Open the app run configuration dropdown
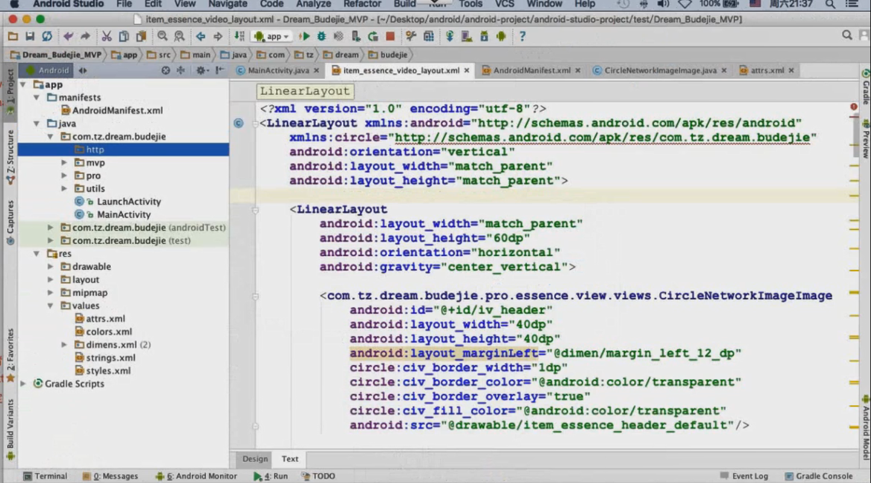The width and height of the screenshot is (871, 483). click(272, 37)
